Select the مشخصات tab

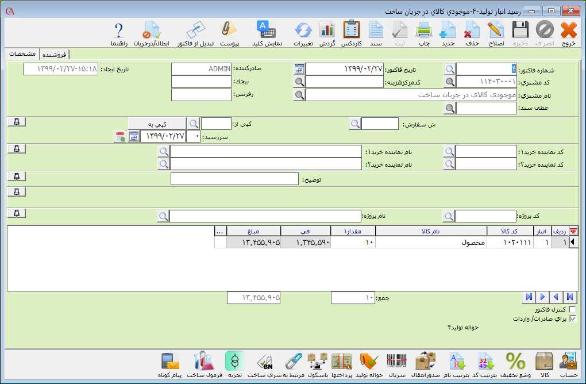23,54
